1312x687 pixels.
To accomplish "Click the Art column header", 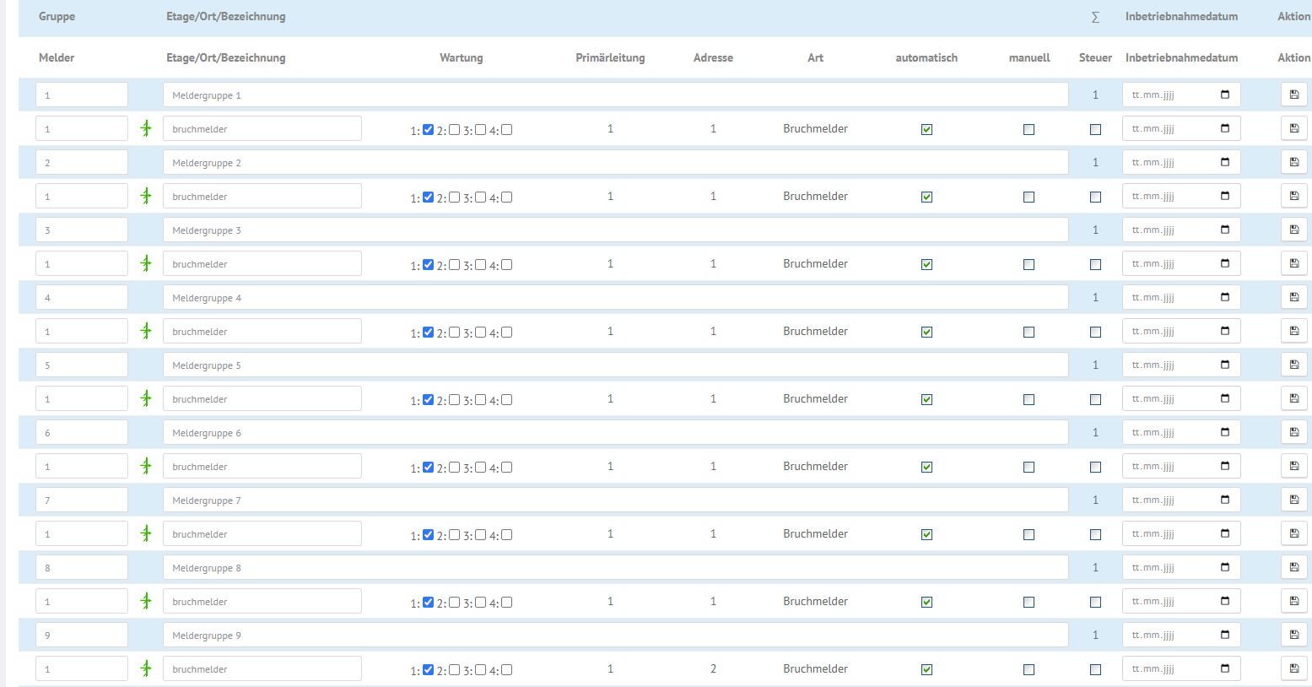I will point(815,57).
